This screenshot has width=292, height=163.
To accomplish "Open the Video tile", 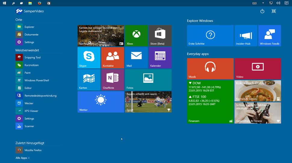I will tap(258, 69).
